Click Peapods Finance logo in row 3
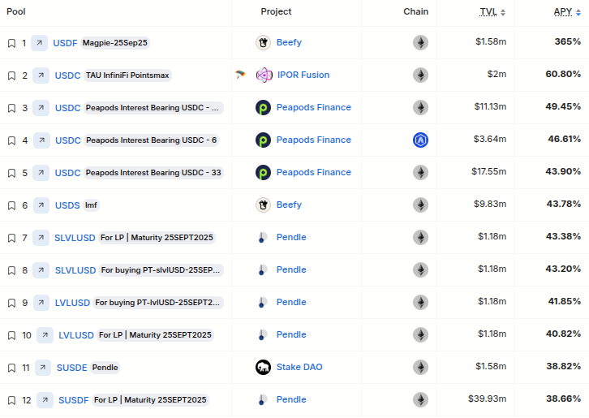This screenshot has width=589, height=418. click(x=264, y=107)
